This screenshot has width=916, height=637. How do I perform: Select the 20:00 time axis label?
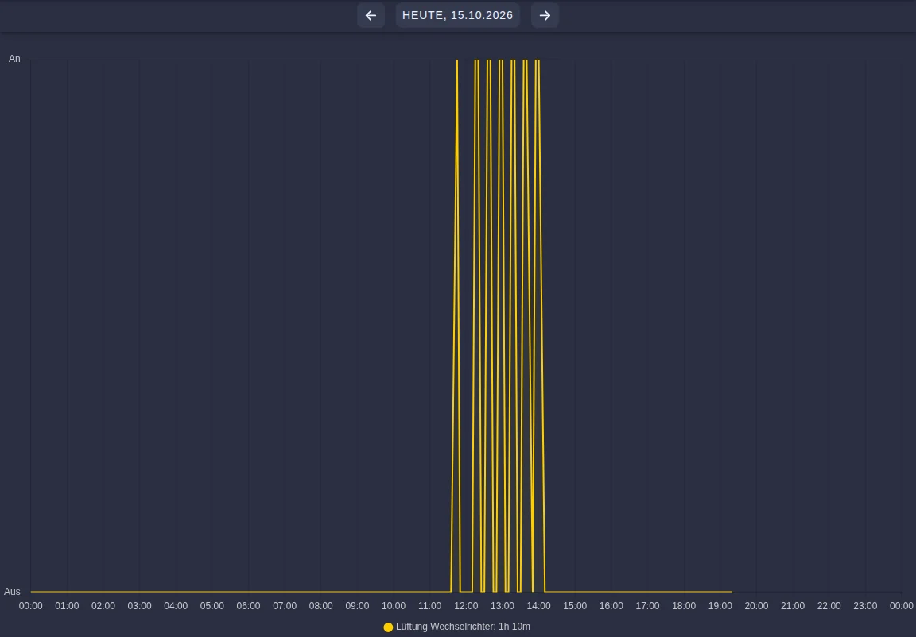click(756, 606)
